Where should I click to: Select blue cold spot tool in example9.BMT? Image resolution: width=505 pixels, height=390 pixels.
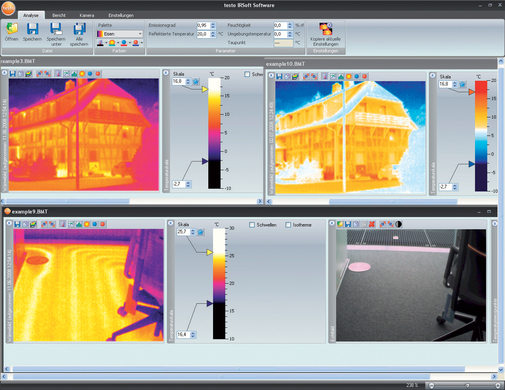pos(95,224)
